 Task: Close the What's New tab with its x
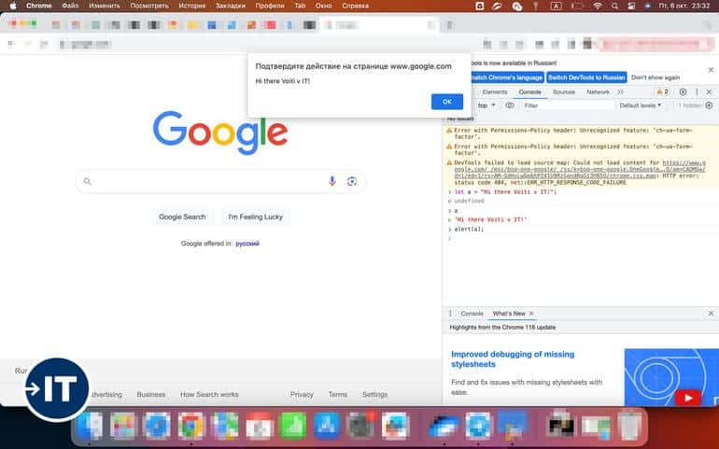[531, 314]
